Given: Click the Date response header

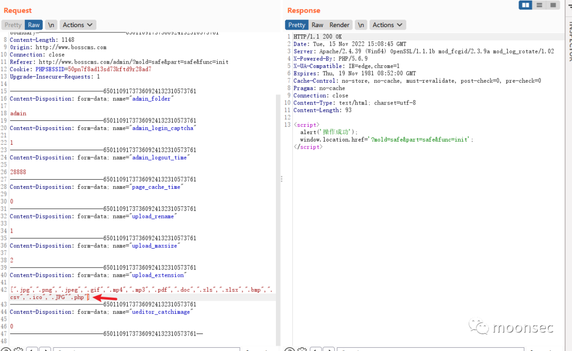Looking at the screenshot, I should tap(350, 44).
